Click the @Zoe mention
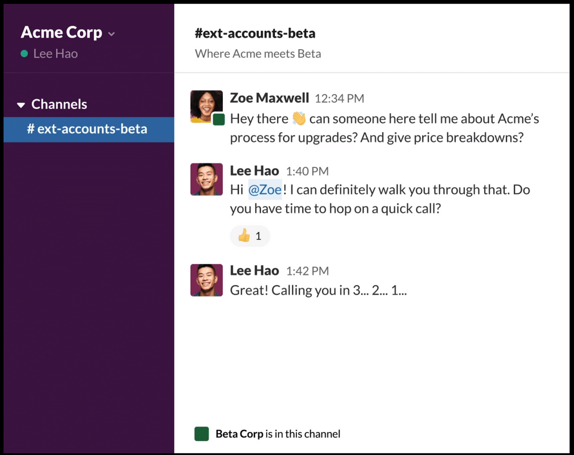Image resolution: width=574 pixels, height=455 pixels. click(x=265, y=190)
